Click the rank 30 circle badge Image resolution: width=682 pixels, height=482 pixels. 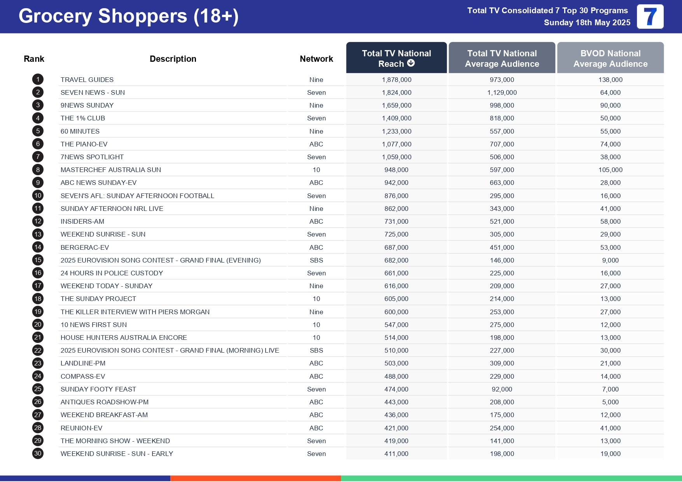coord(38,454)
